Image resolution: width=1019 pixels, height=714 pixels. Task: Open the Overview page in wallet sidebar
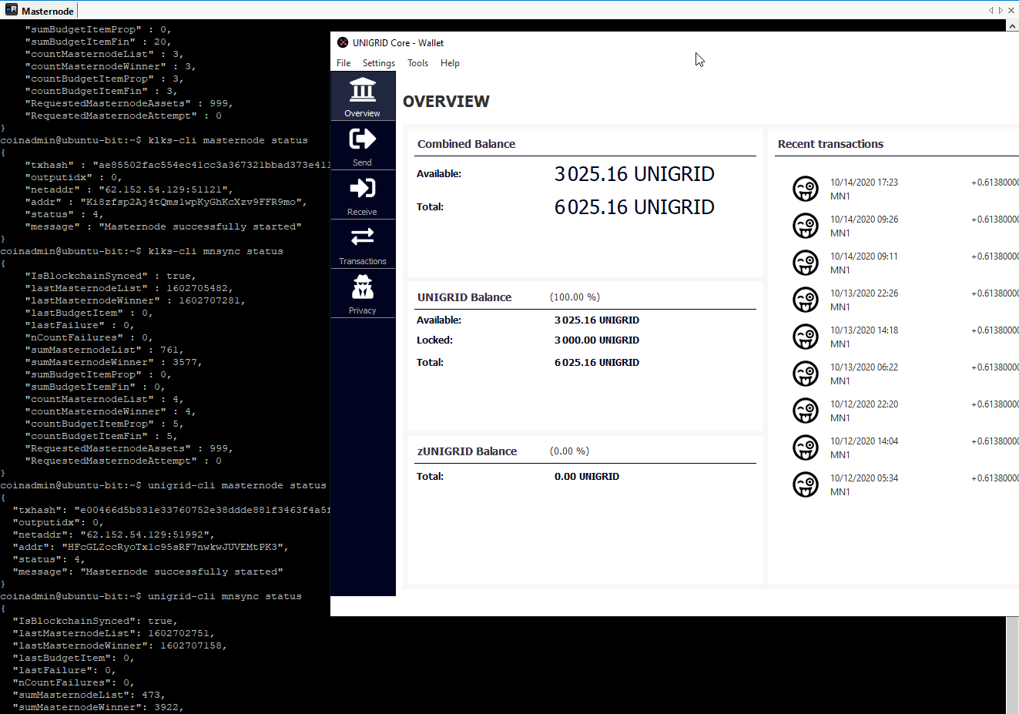(363, 96)
